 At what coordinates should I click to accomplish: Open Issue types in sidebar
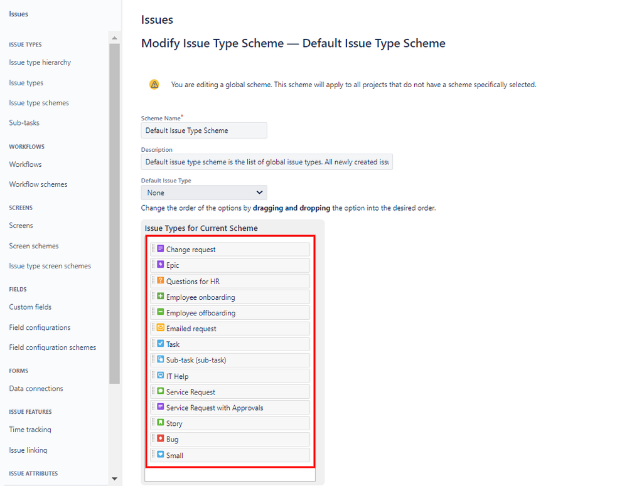26,83
